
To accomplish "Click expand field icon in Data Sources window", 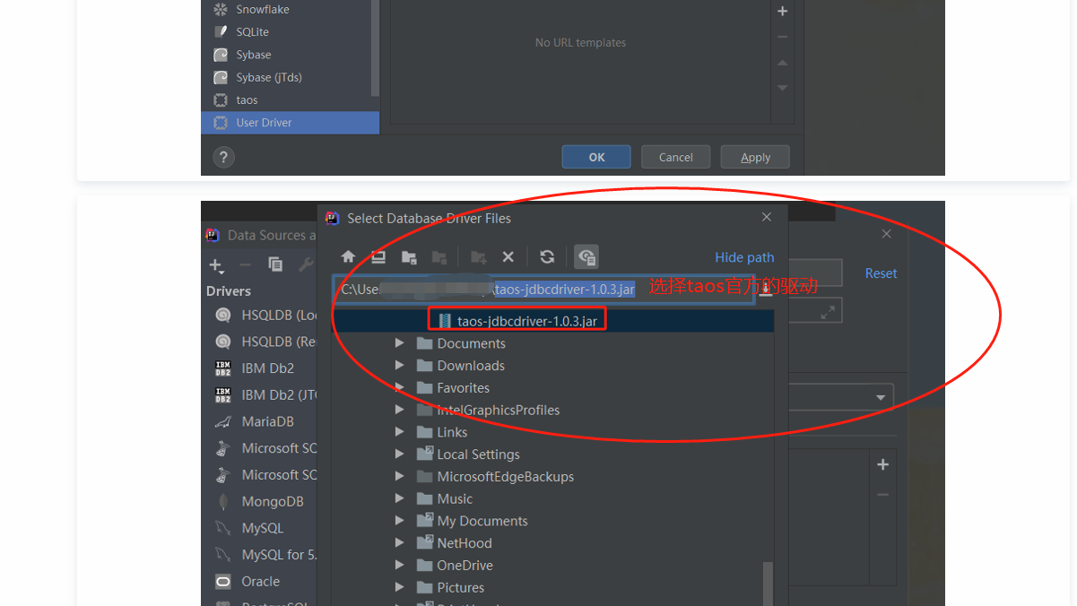I will (829, 311).
